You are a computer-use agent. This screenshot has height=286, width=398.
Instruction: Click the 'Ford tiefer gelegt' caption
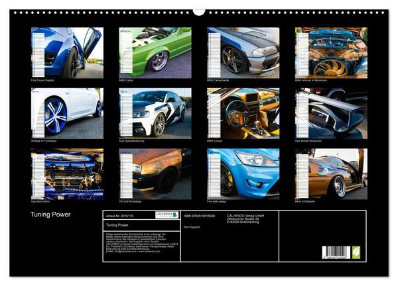(x=216, y=202)
